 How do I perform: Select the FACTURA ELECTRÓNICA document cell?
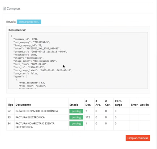[30, 117]
